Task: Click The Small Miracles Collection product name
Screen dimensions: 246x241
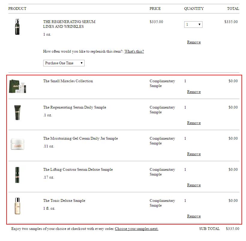Action: pyautogui.click(x=68, y=81)
